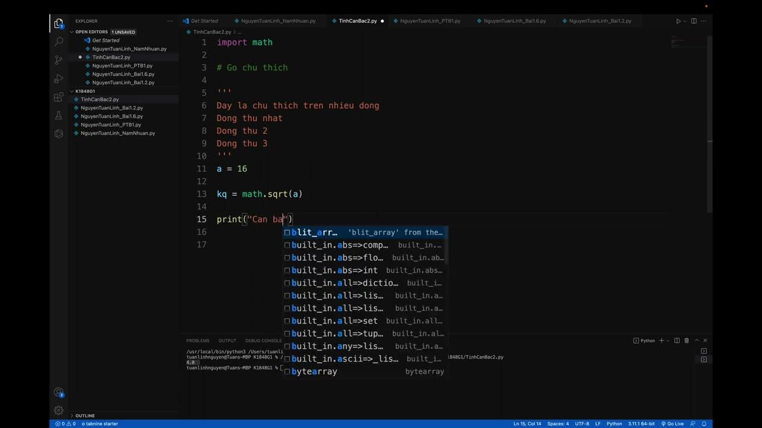This screenshot has height=428, width=762.
Task: Open NguyenTuanLinh_Bai1.6.py in Open Editors
Action: [x=123, y=74]
